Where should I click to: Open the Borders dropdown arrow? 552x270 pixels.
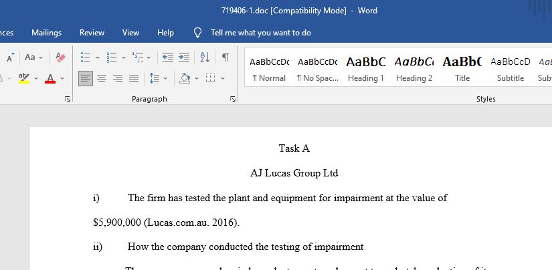click(223, 78)
